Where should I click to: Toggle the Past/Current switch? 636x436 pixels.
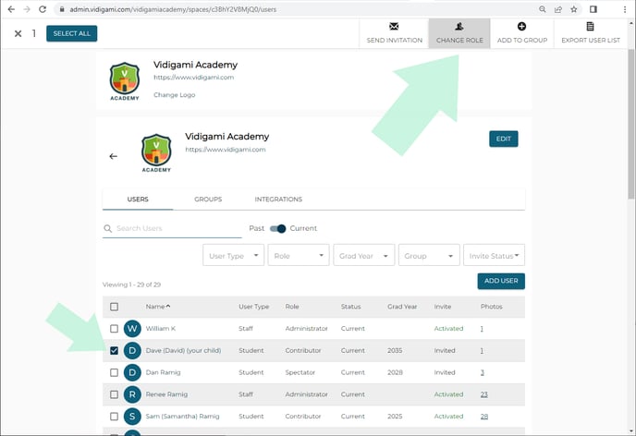[278, 228]
